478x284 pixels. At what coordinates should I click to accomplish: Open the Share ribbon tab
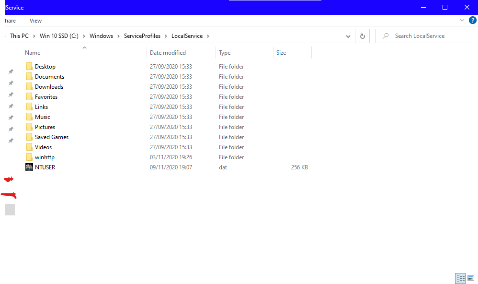(x=10, y=21)
